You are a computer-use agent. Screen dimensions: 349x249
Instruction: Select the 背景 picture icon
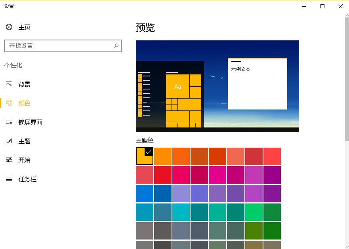9,84
